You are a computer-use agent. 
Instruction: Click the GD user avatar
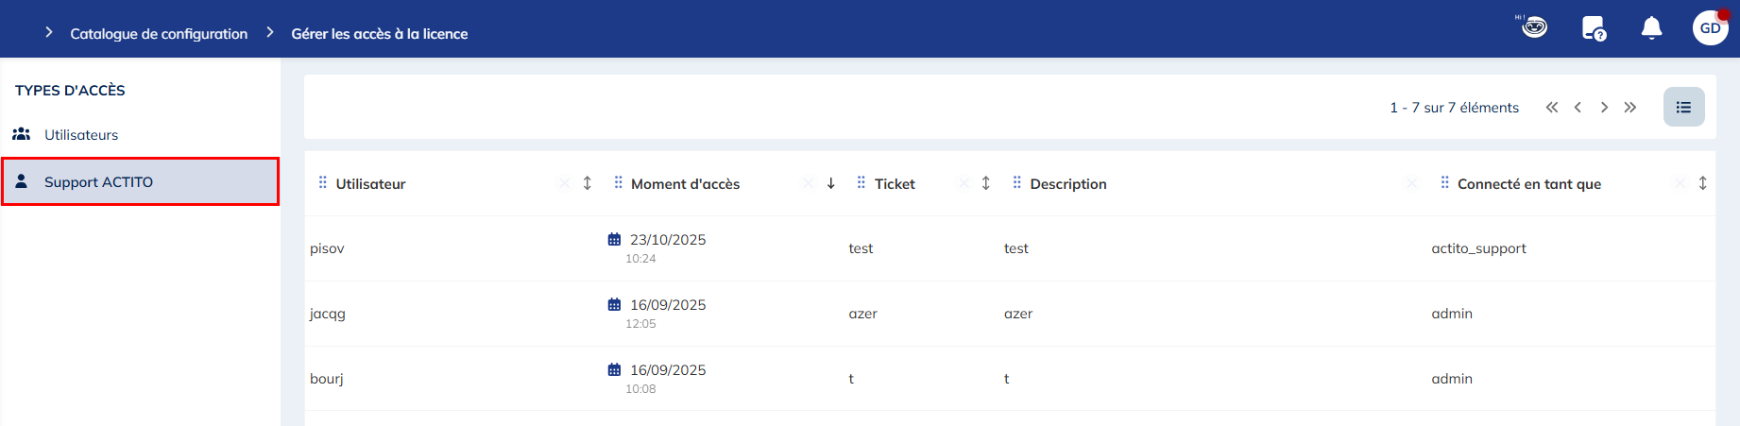click(x=1710, y=28)
